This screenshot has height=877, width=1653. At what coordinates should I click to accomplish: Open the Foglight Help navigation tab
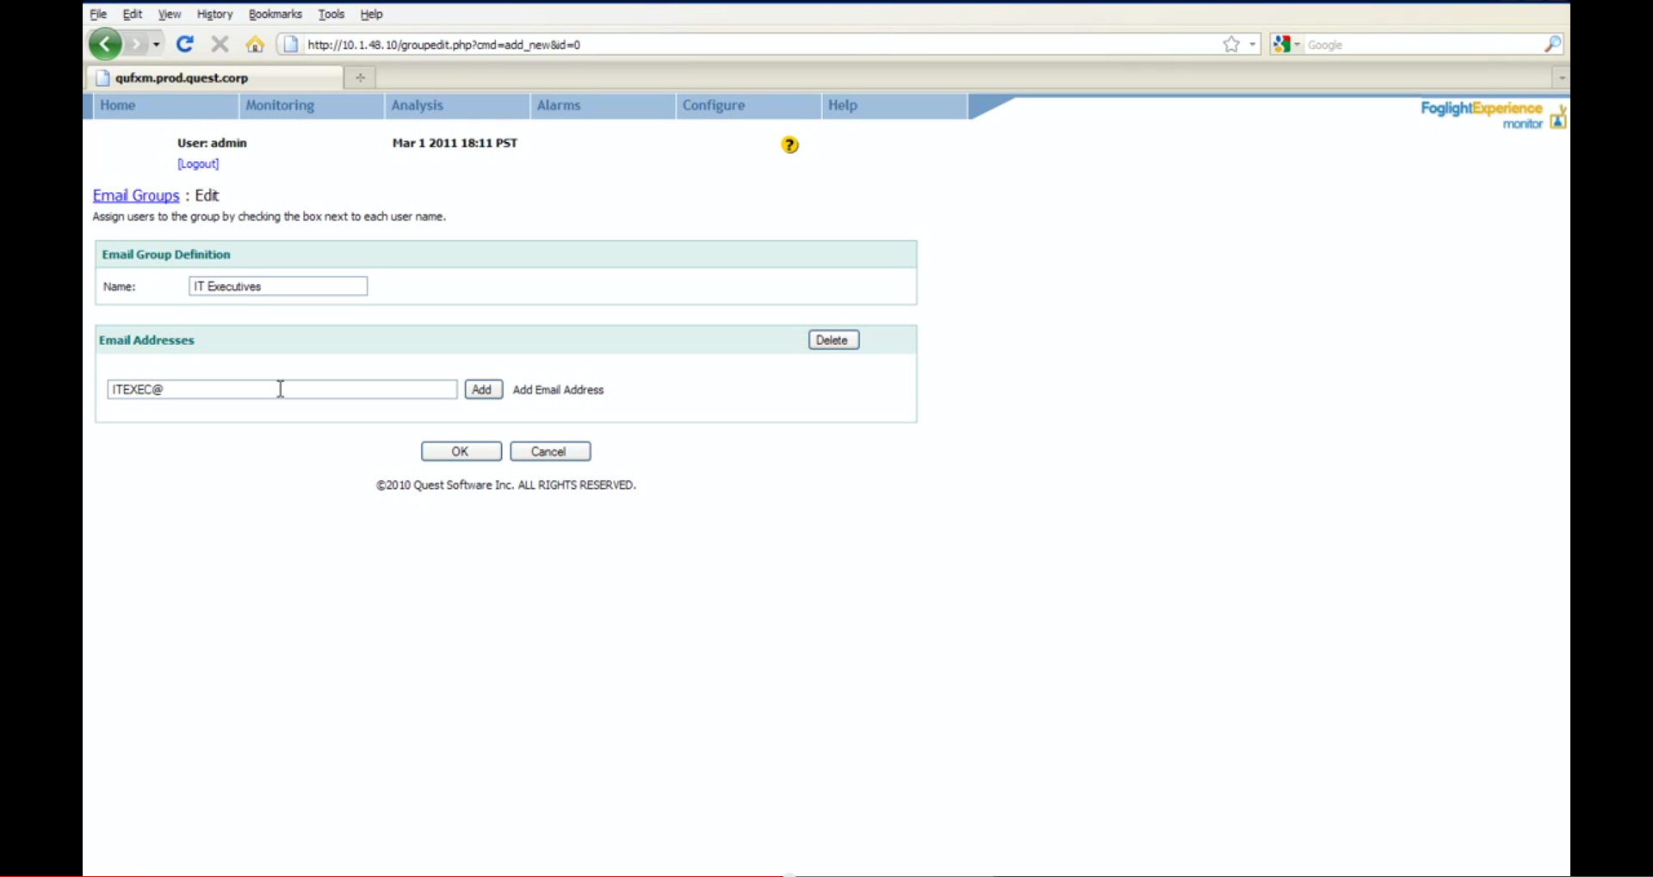click(x=894, y=105)
